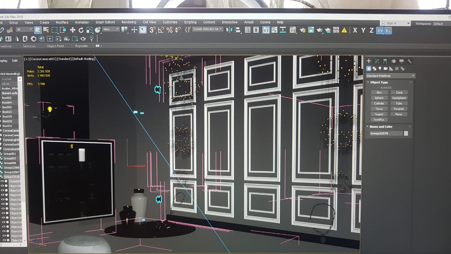Click the TextPlus primitive button
Viewport: 451px width, 254px height.
[x=379, y=120]
